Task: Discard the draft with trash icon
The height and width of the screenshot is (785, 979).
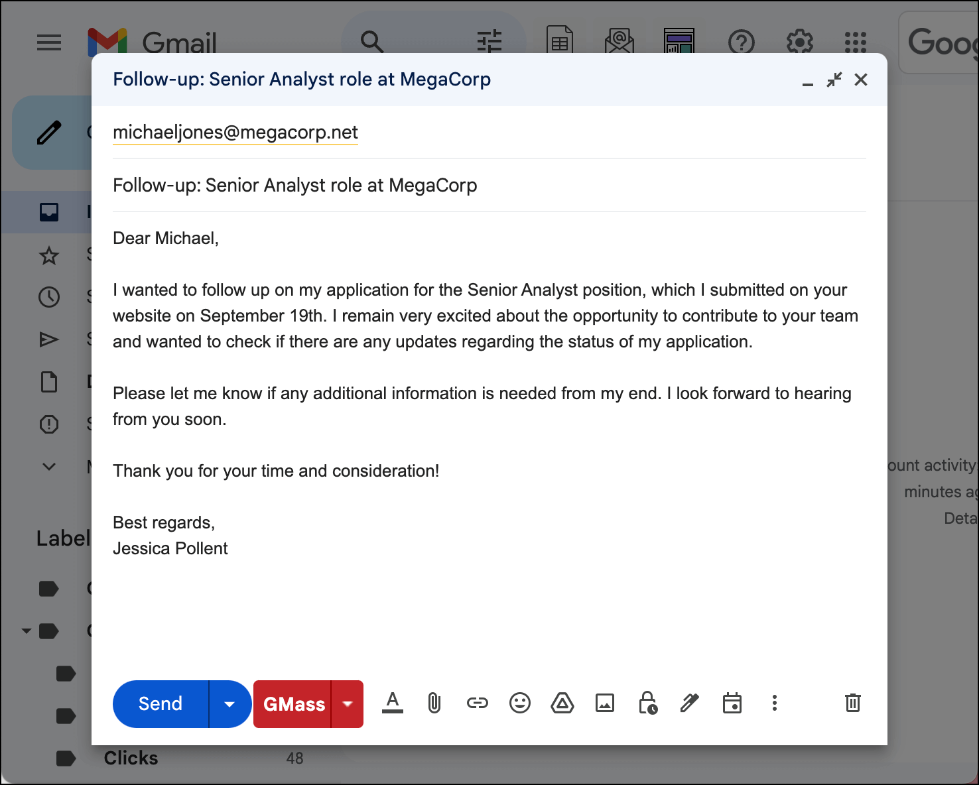Action: 853,703
